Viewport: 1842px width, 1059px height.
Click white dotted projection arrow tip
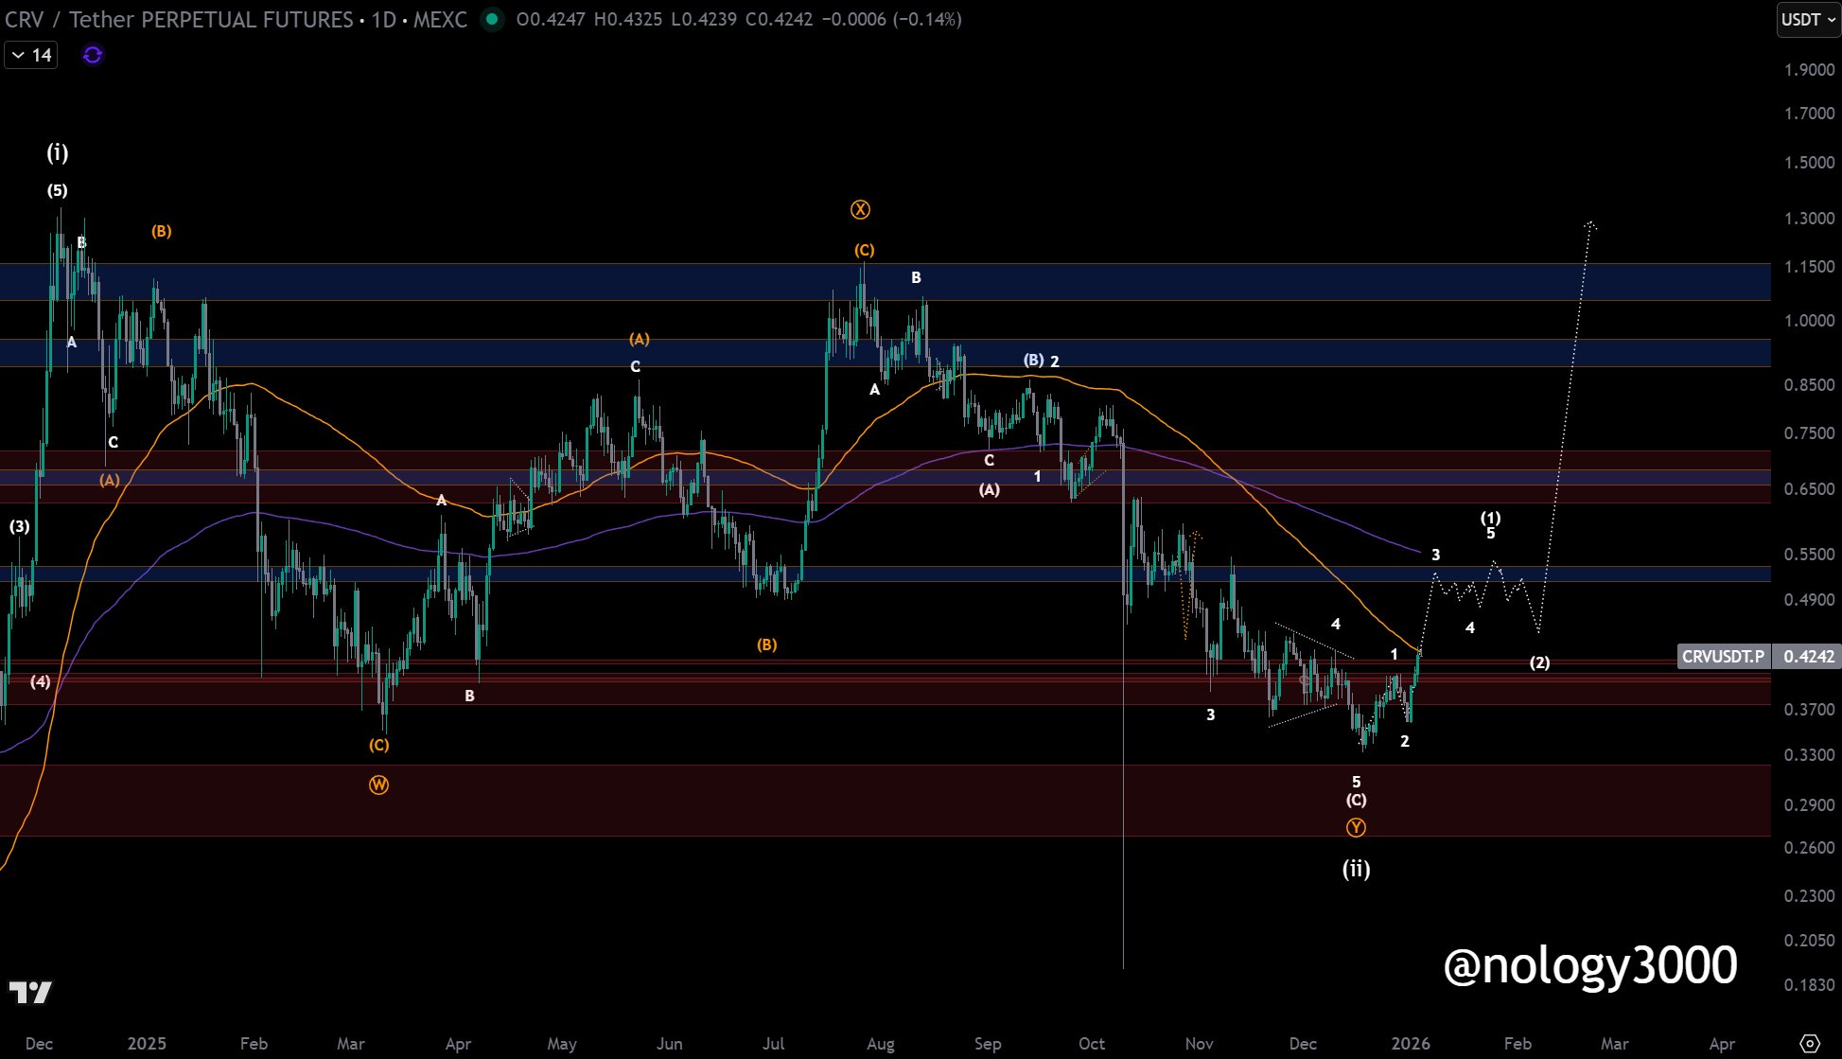[x=1591, y=223]
